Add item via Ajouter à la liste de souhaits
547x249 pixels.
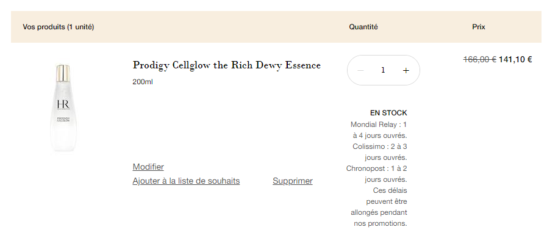(x=186, y=181)
